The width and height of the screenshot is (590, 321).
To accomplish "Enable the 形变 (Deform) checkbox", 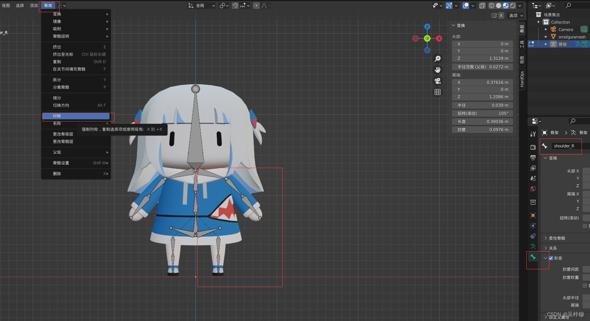I will tap(551, 258).
